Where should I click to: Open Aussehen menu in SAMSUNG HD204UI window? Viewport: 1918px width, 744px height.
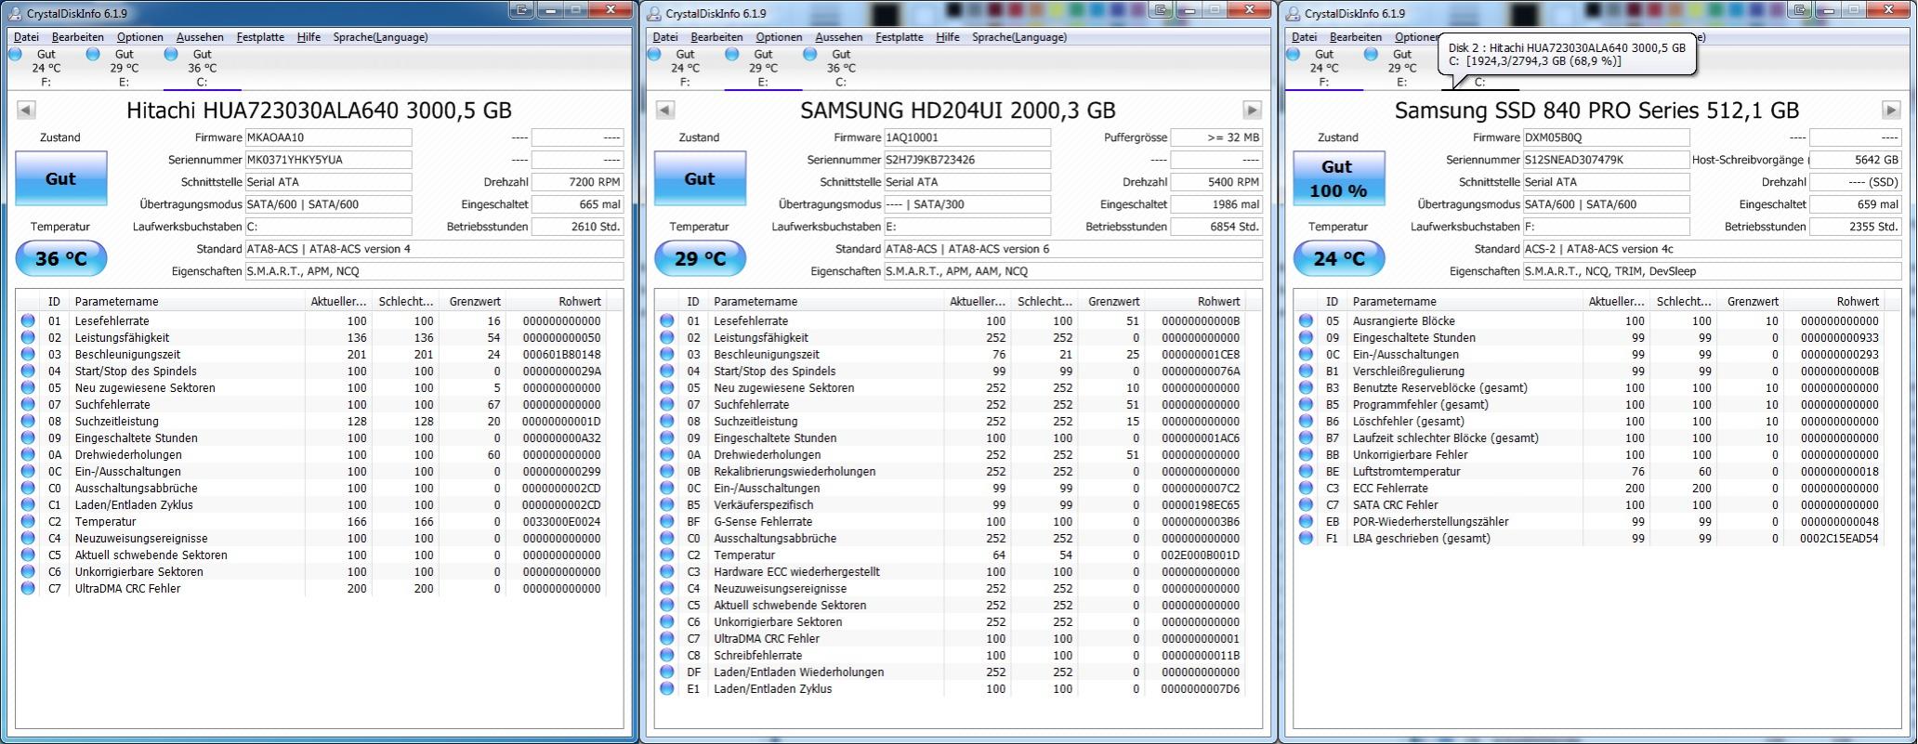(839, 37)
